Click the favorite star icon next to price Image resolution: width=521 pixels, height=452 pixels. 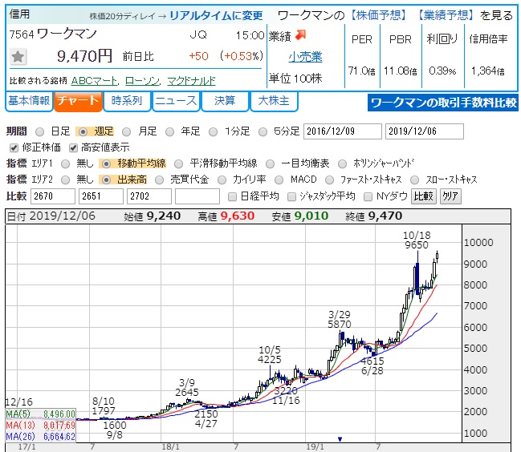pos(18,56)
